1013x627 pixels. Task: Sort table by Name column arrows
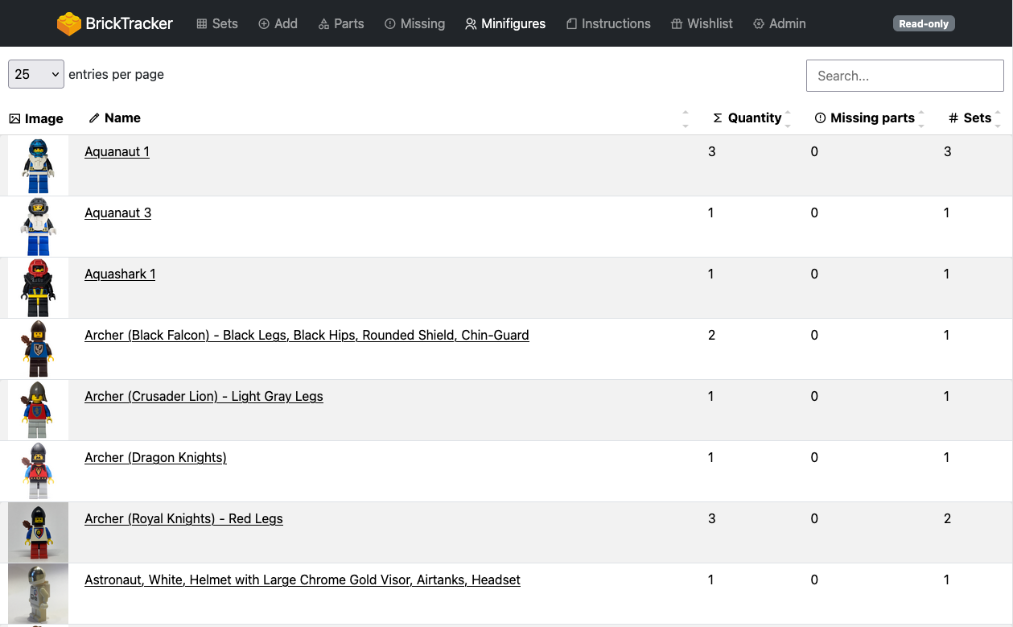[x=686, y=118]
